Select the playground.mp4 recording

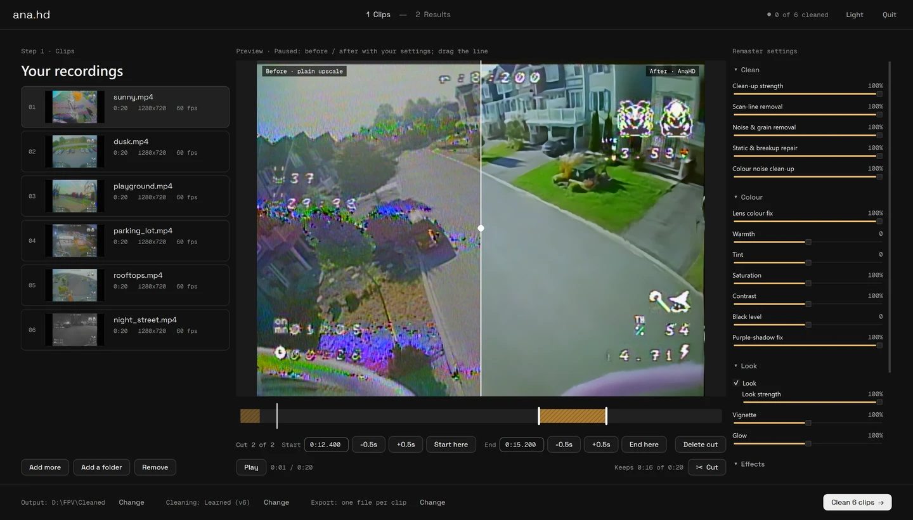[x=125, y=196]
